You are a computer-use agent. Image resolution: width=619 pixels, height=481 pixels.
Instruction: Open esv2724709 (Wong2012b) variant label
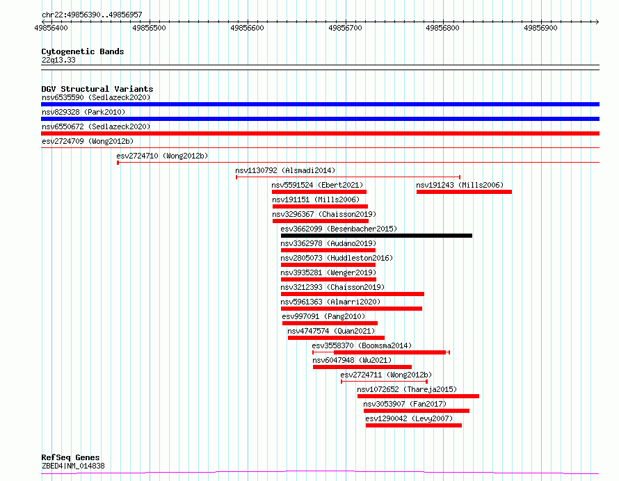click(88, 141)
